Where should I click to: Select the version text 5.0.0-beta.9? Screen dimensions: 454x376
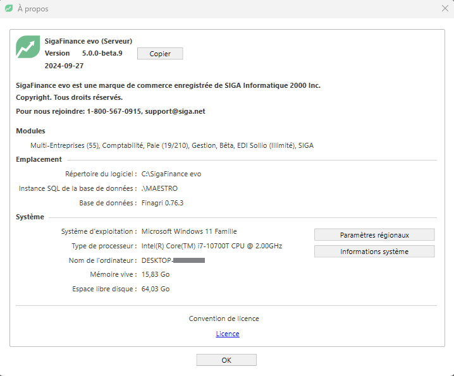pyautogui.click(x=102, y=53)
